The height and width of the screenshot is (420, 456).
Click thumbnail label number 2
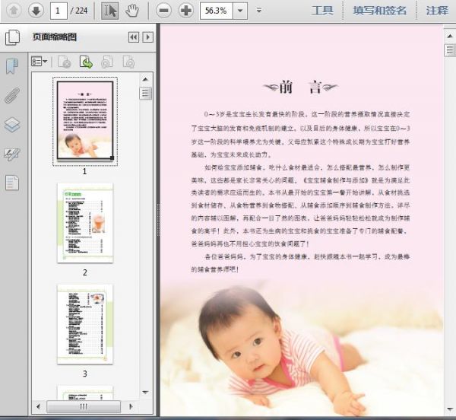point(85,272)
